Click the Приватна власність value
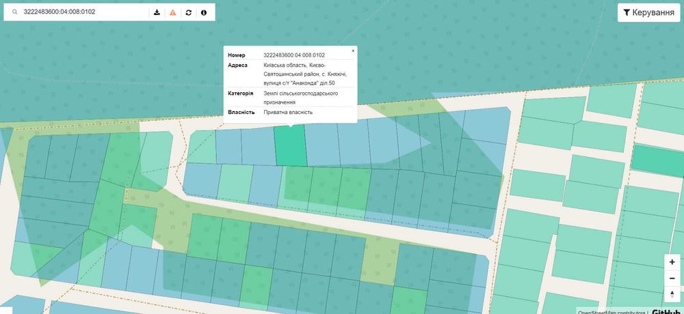684x314 pixels. click(288, 112)
